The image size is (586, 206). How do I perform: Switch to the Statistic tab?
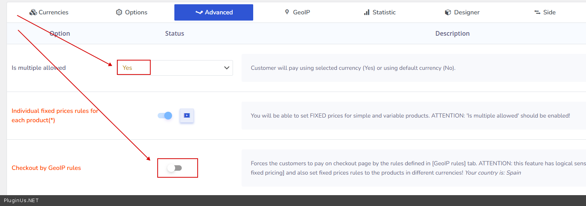384,12
